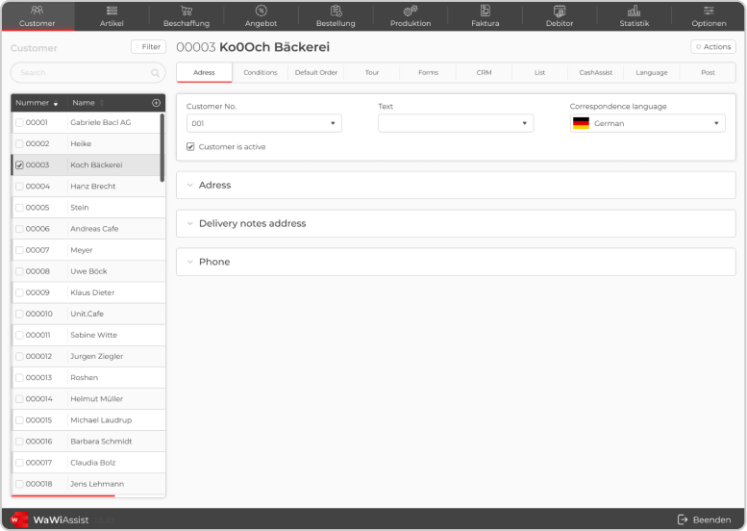
Task: Check the box for customer 000018
Action: tap(19, 484)
